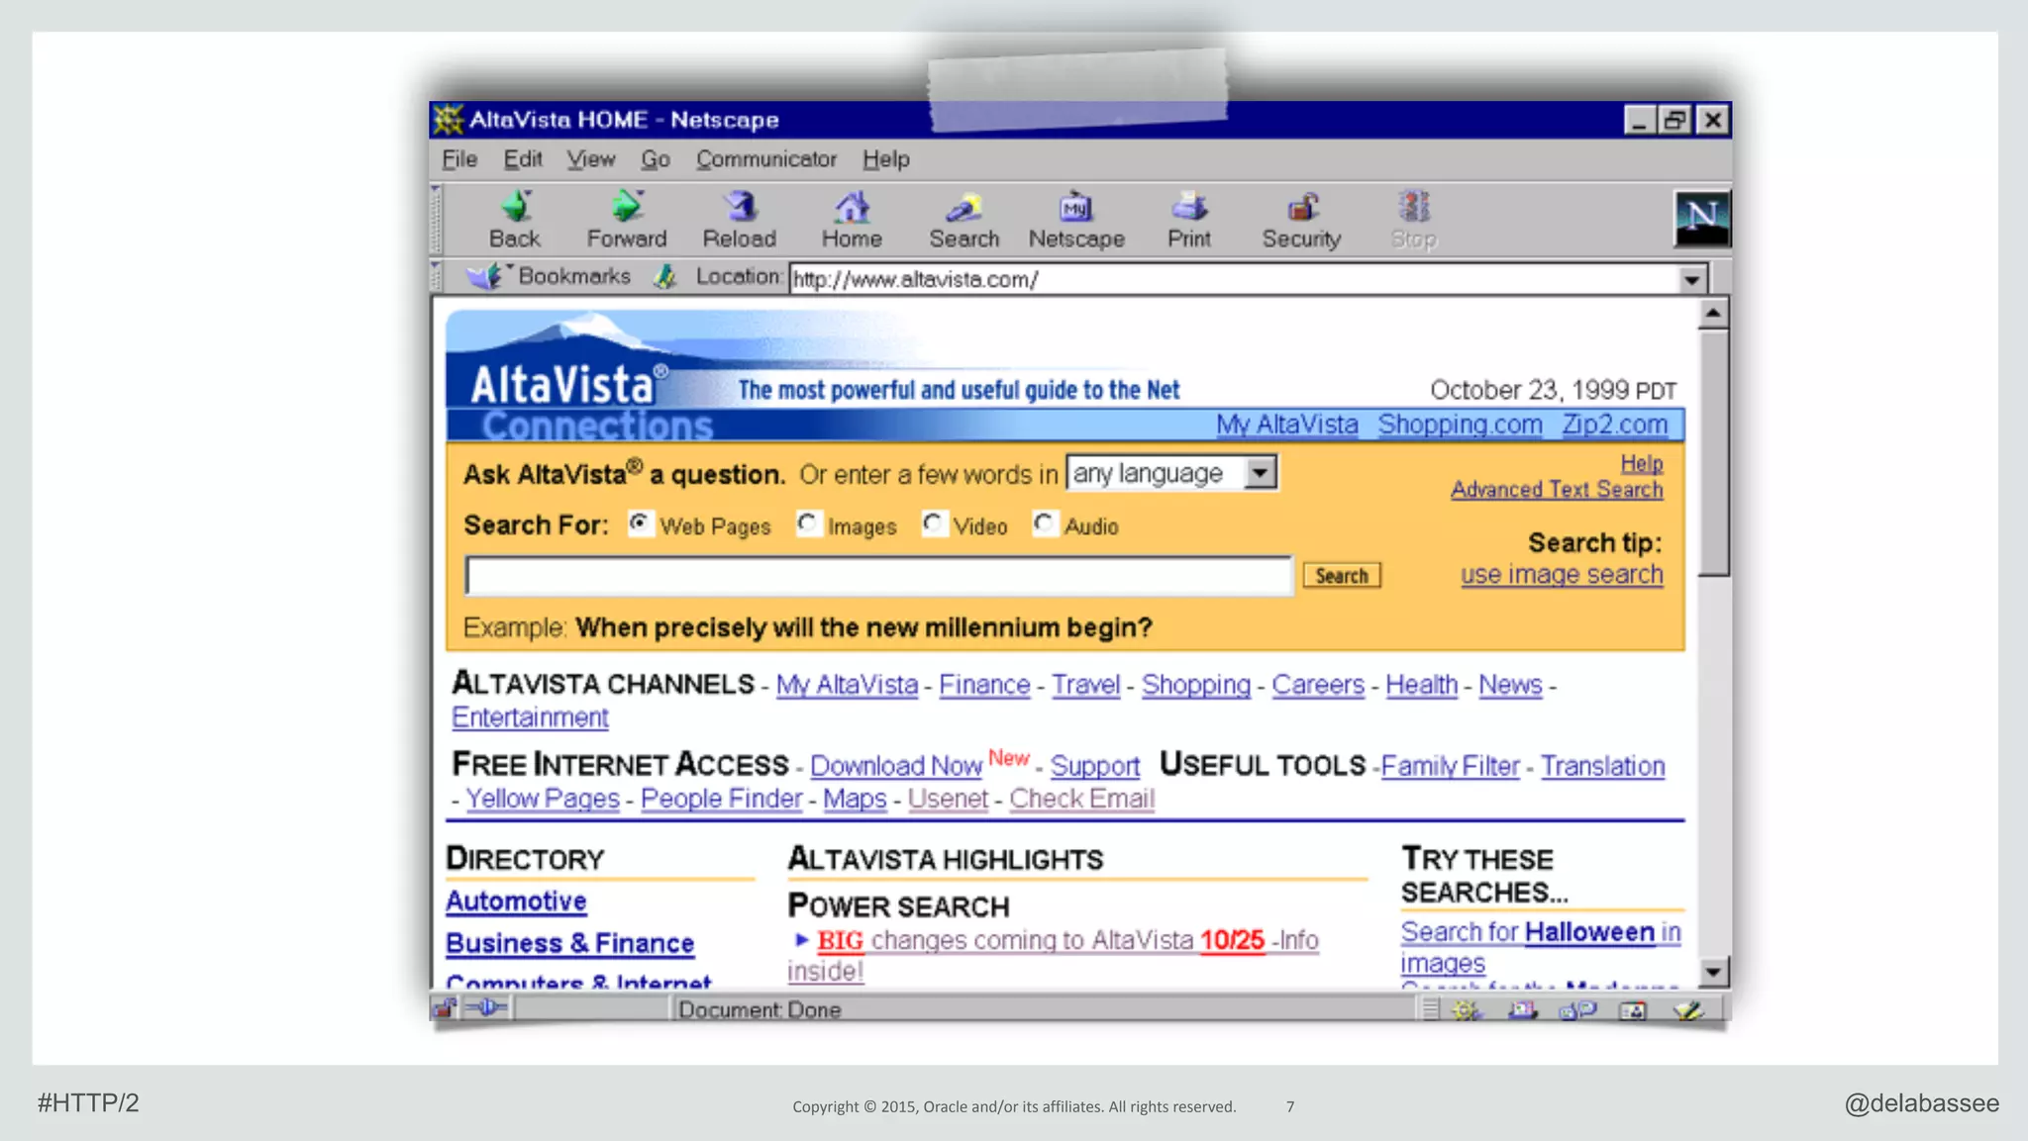
Task: Open the Translation tool link
Action: [1603, 766]
